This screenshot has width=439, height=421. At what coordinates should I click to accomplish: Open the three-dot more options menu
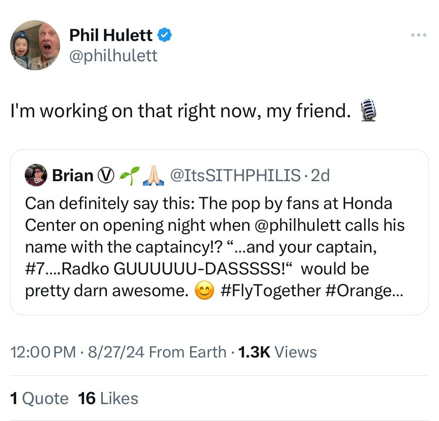pyautogui.click(x=418, y=35)
